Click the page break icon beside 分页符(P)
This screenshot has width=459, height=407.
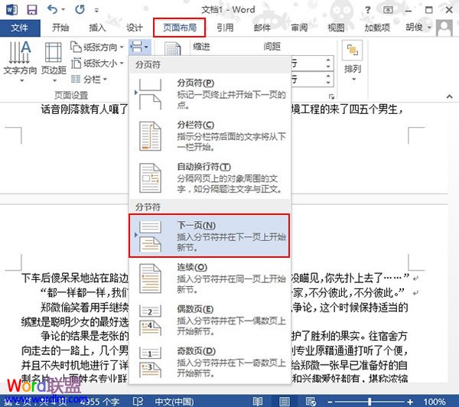[150, 94]
